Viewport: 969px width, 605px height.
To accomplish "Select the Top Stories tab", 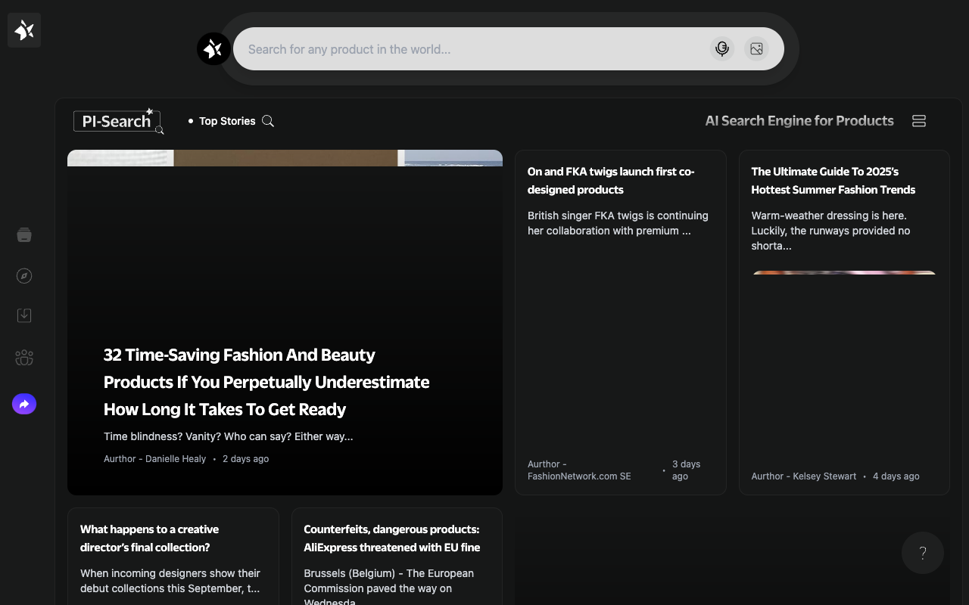I will 226,121.
